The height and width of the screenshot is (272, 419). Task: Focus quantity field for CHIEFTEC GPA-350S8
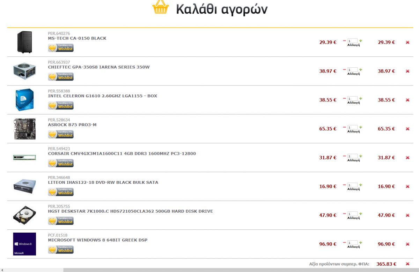point(353,70)
